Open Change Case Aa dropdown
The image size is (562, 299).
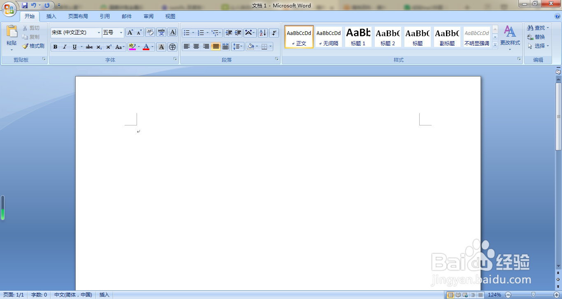[x=120, y=47]
